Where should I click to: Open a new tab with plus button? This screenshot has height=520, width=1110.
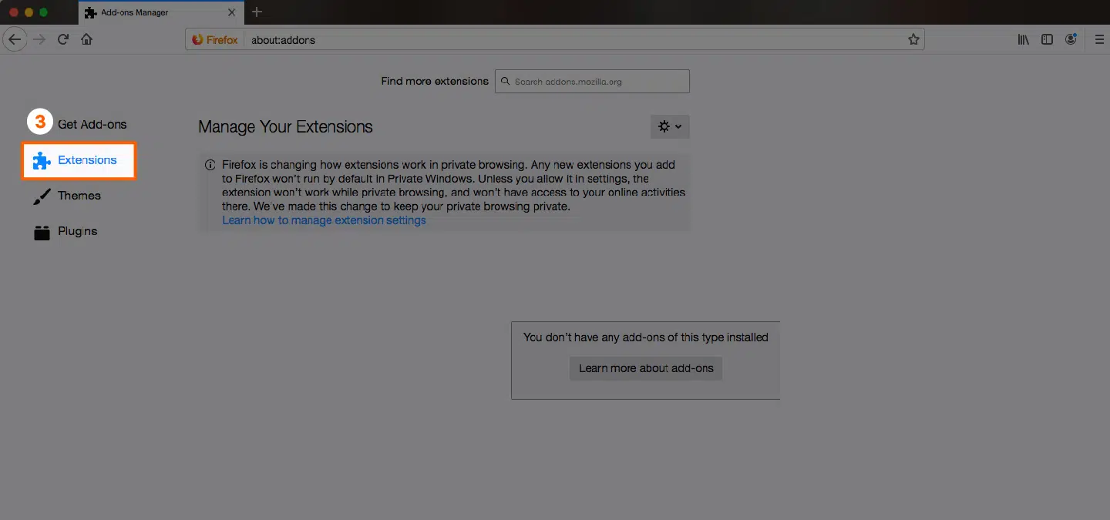[x=257, y=12]
